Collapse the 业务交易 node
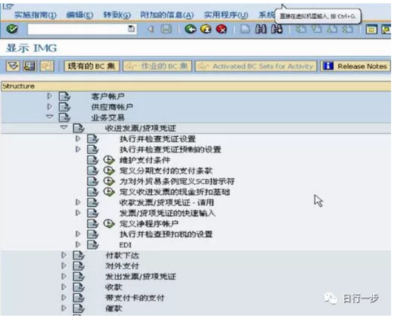Viewport: 393px width, 317px height. 50,117
